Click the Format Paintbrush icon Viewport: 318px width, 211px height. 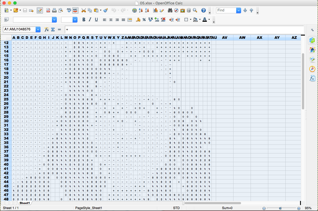tap(105, 11)
